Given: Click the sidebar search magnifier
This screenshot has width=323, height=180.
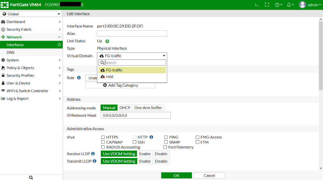Looking at the screenshot, I should 31,177.
